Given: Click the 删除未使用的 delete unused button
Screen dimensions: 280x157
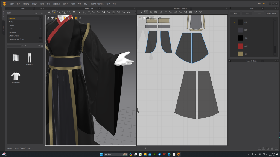Looking at the screenshot, I should (271, 13).
